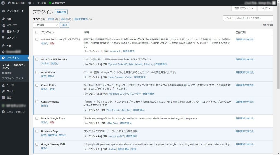
Task: Enable auto-update for Classic Editor
Action: point(245,85)
